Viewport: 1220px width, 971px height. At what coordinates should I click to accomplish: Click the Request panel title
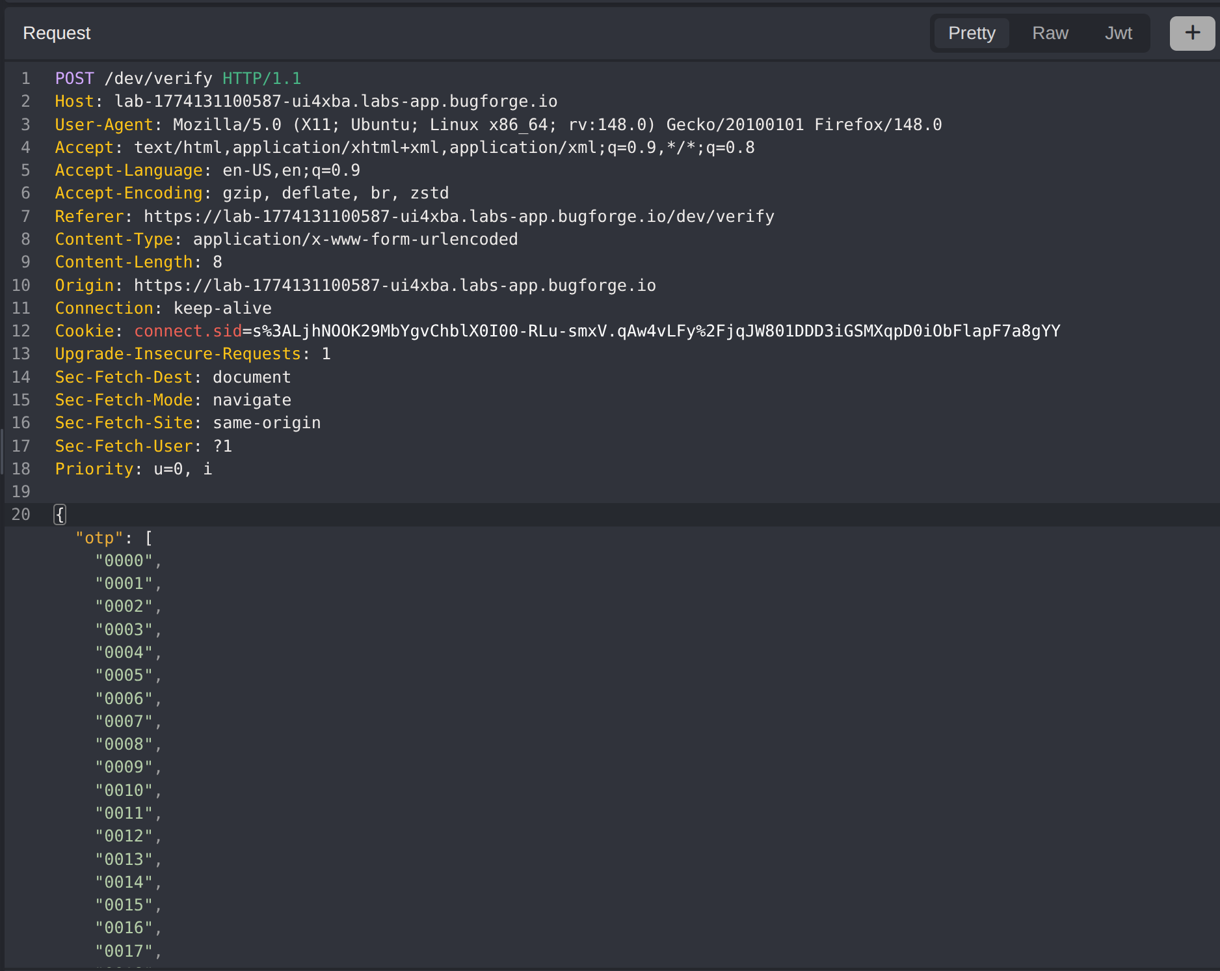[x=57, y=33]
